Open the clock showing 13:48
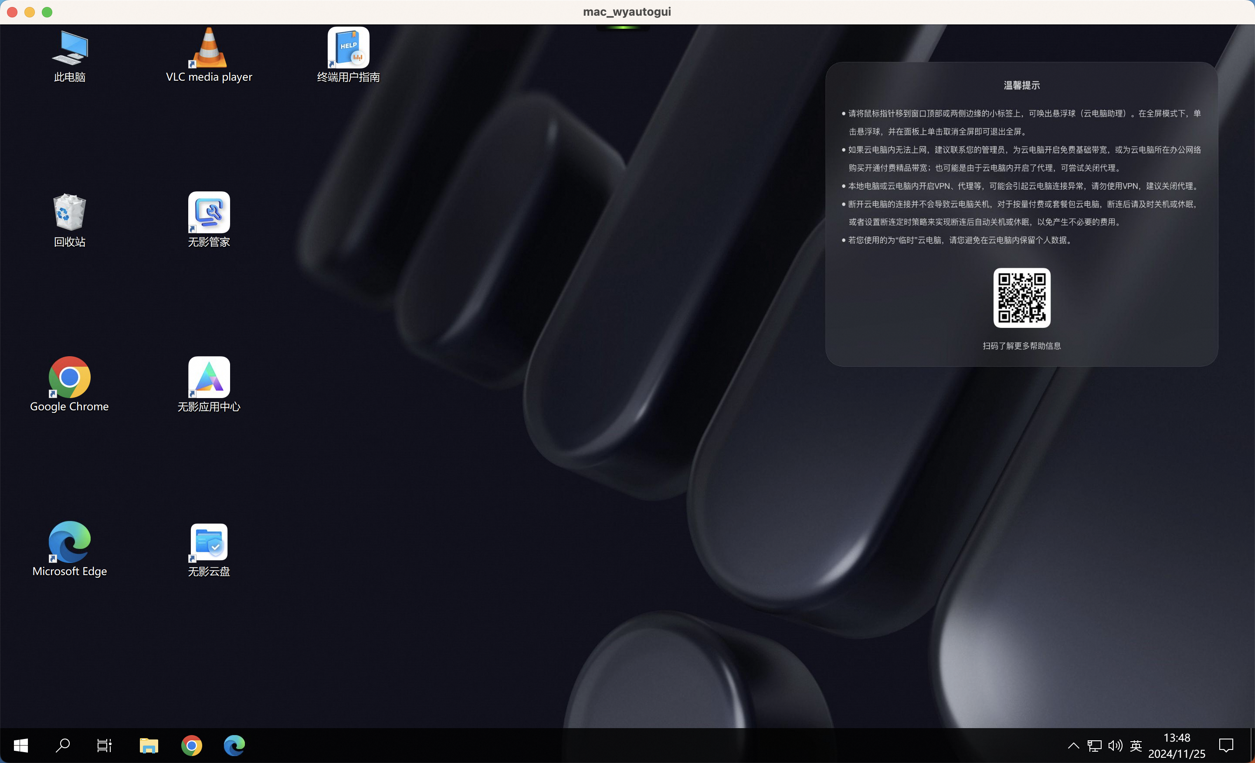Viewport: 1255px width, 763px height. (1177, 746)
